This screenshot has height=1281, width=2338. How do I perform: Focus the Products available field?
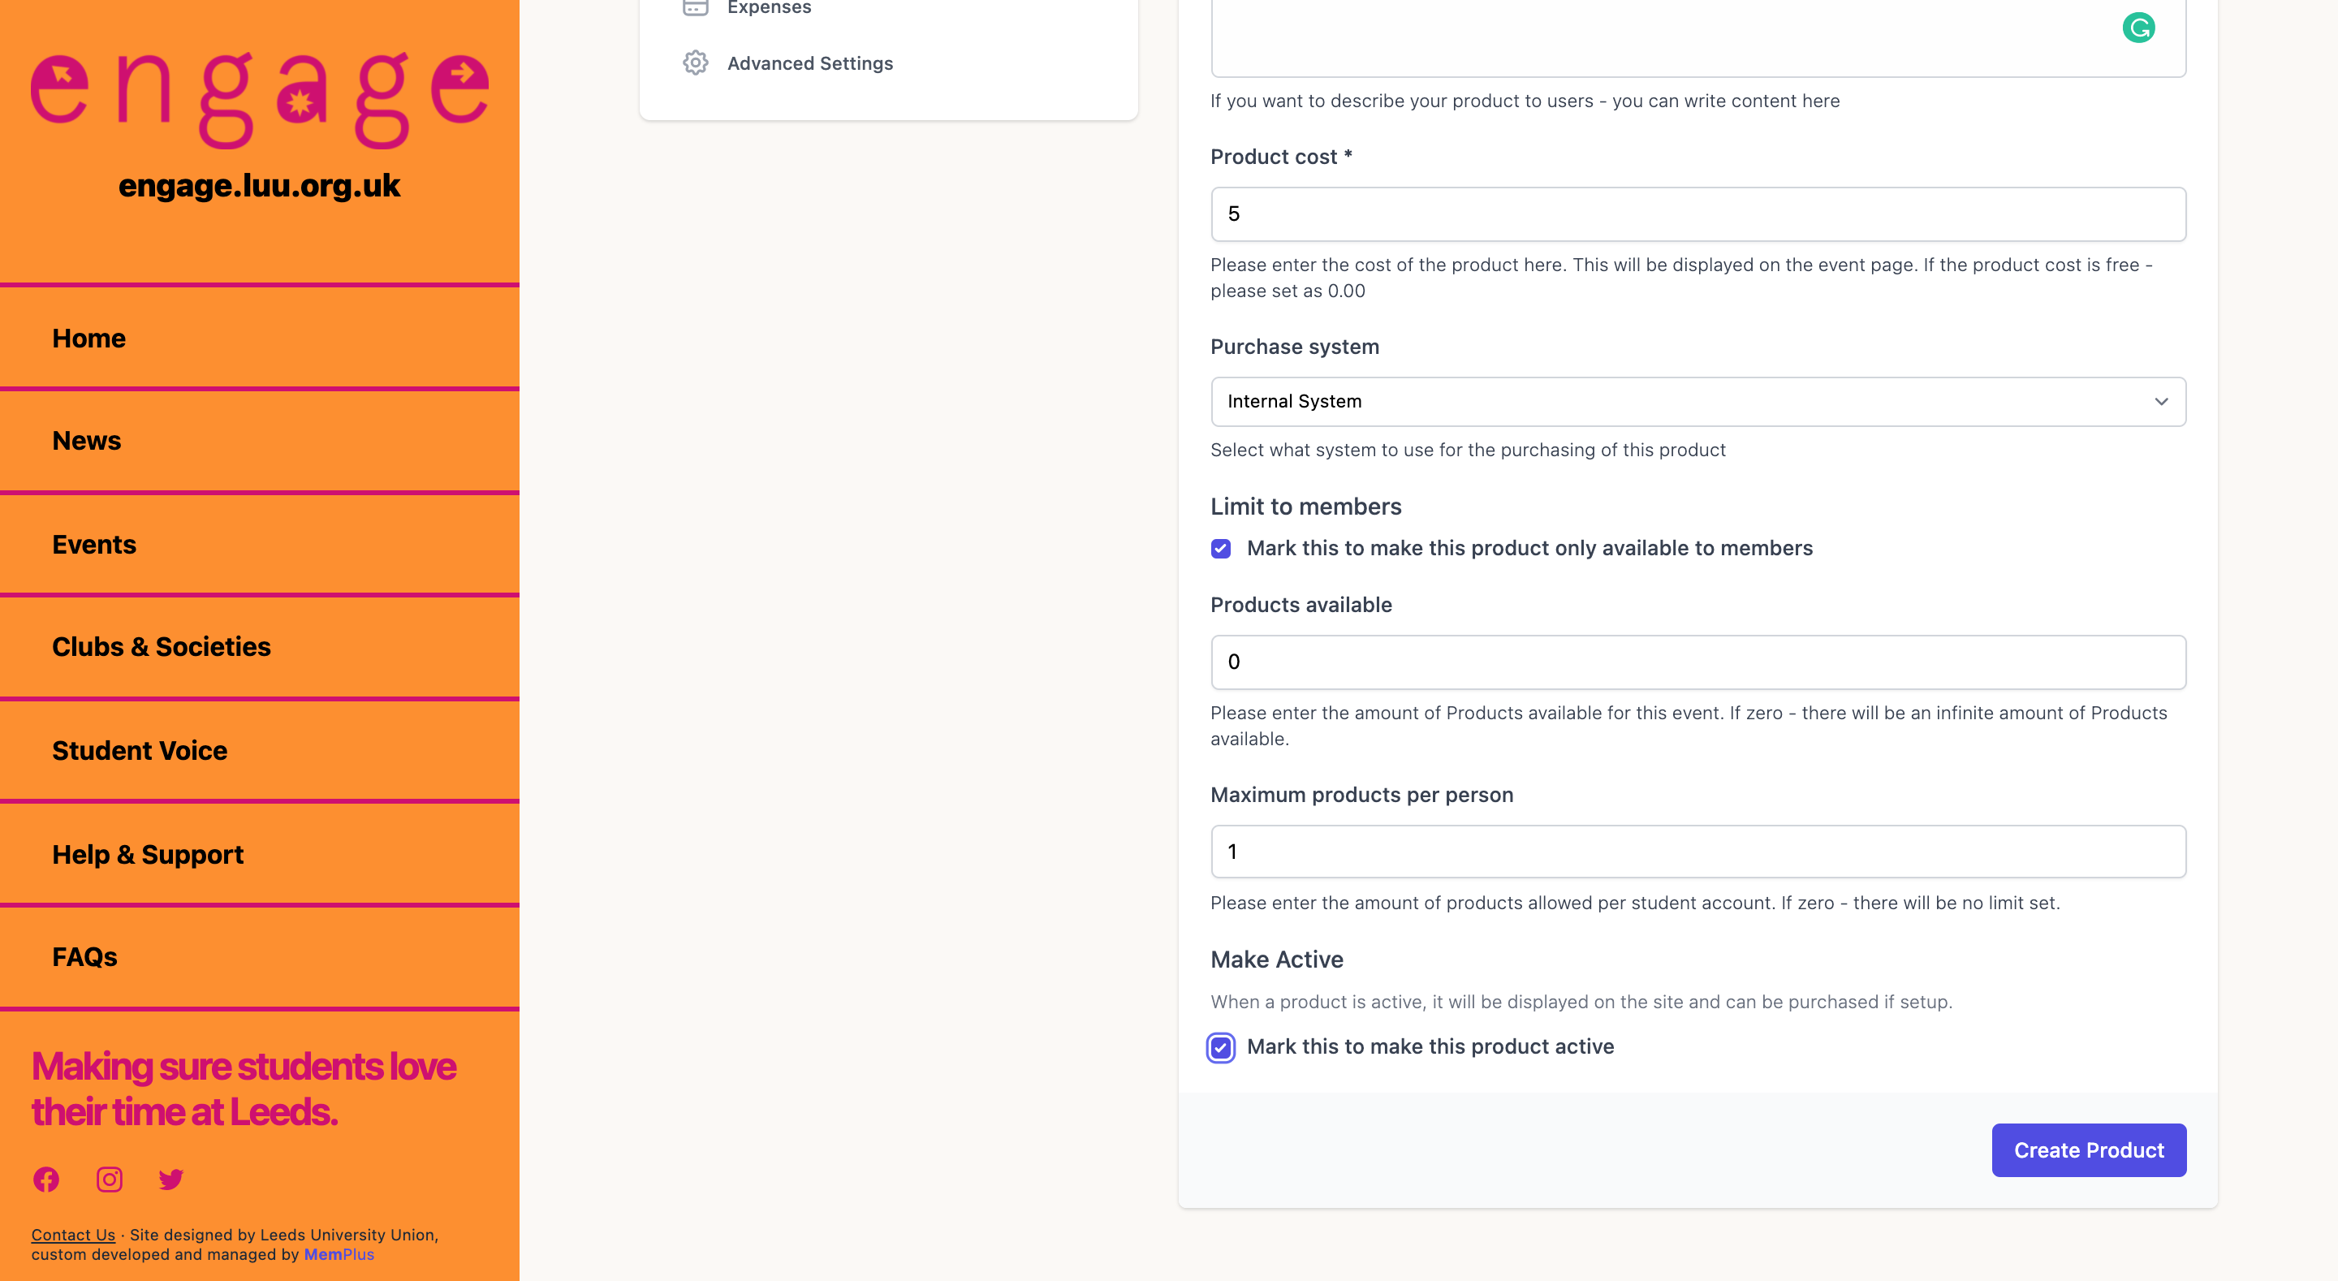[1698, 662]
